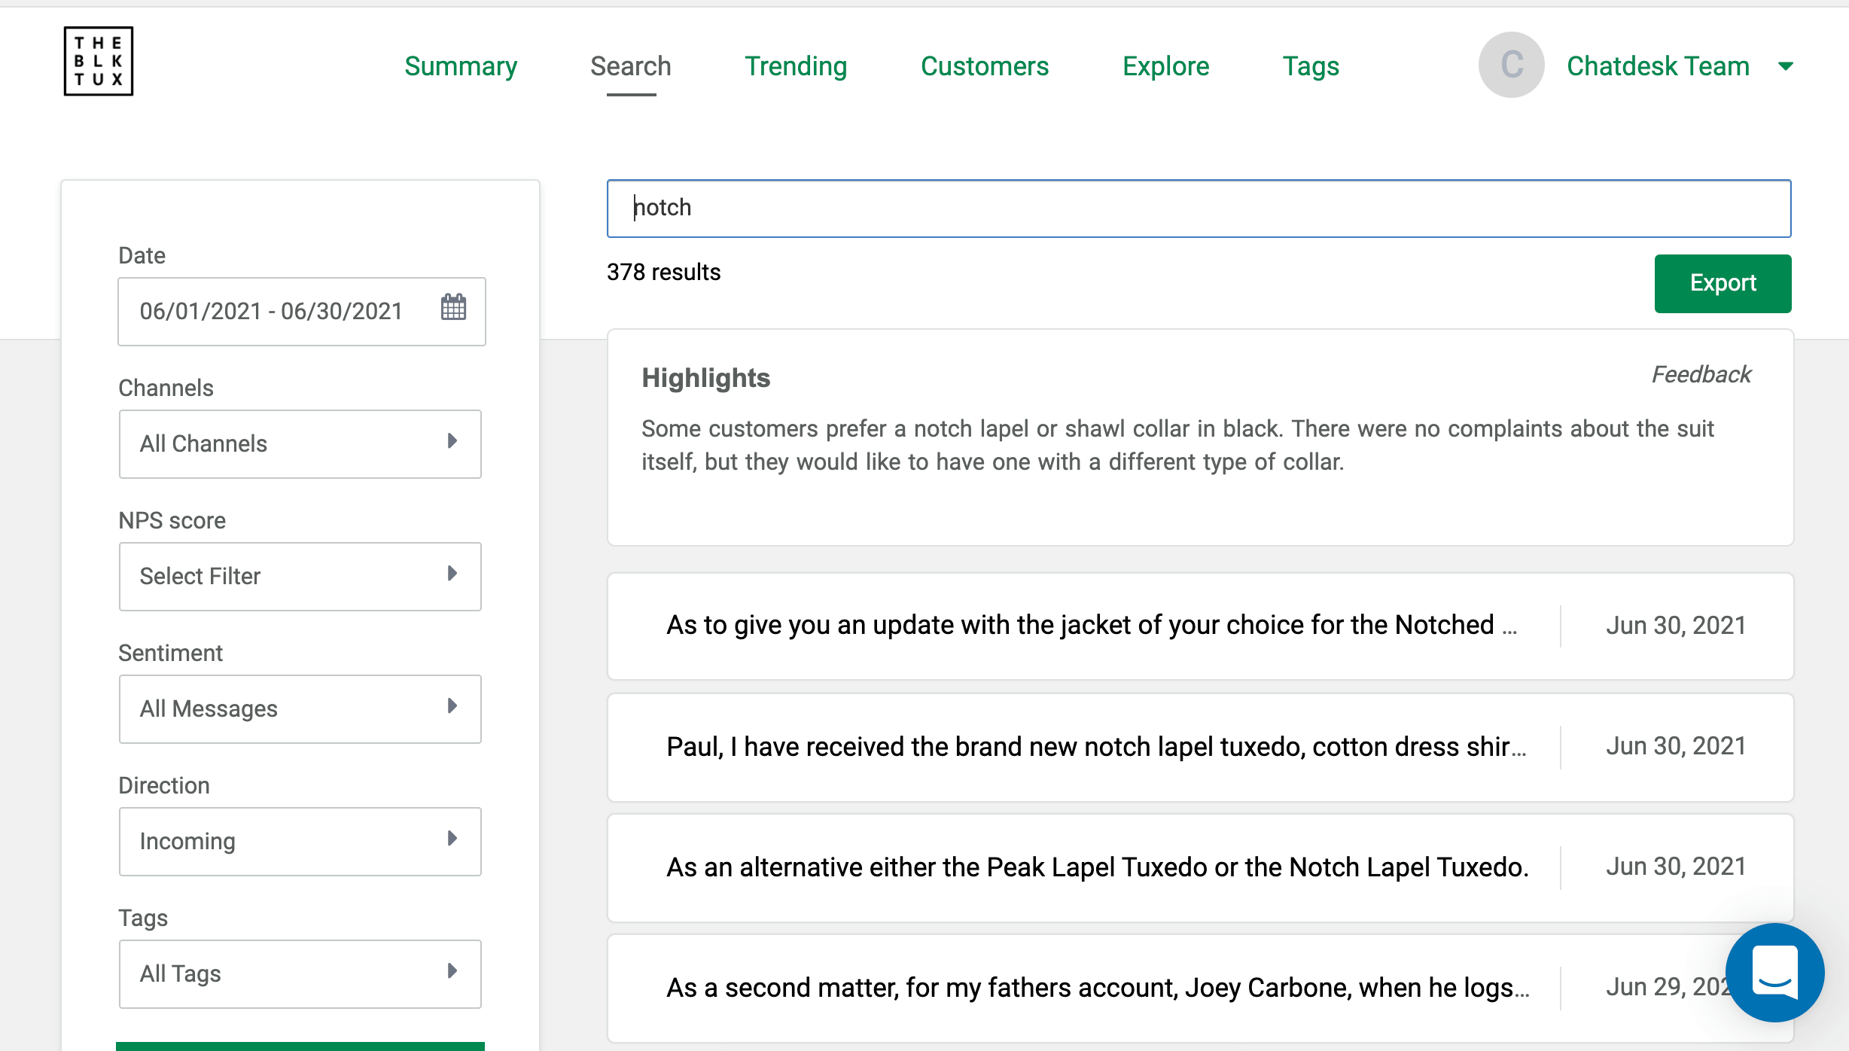
Task: Click the date range field
Action: 271,310
